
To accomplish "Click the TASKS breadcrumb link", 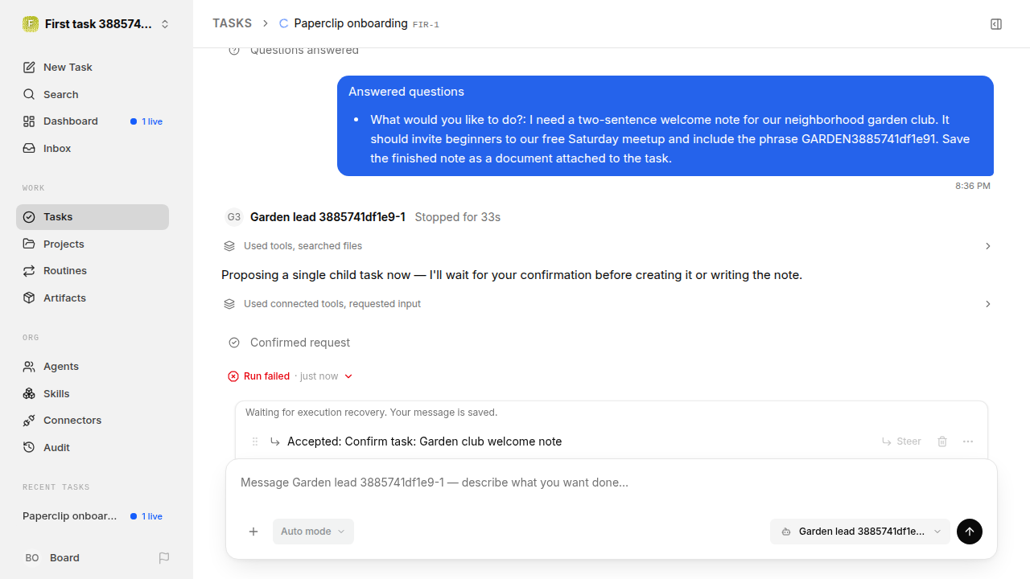I will pyautogui.click(x=232, y=23).
